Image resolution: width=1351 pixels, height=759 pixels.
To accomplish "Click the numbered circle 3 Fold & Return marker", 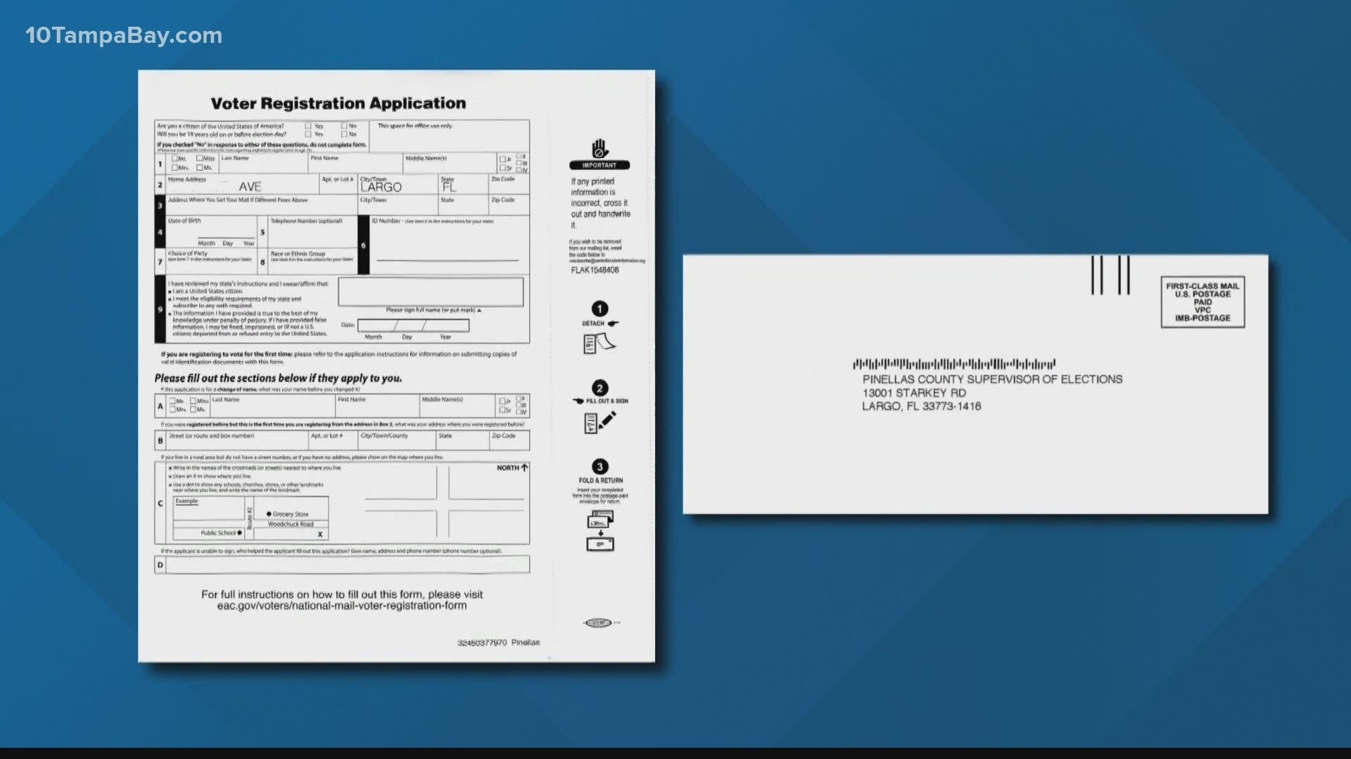I will click(600, 467).
